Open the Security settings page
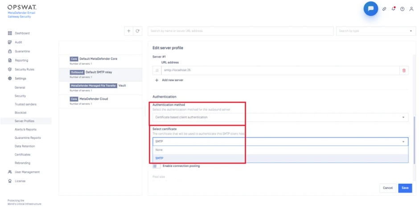419x210 pixels. 21,96
